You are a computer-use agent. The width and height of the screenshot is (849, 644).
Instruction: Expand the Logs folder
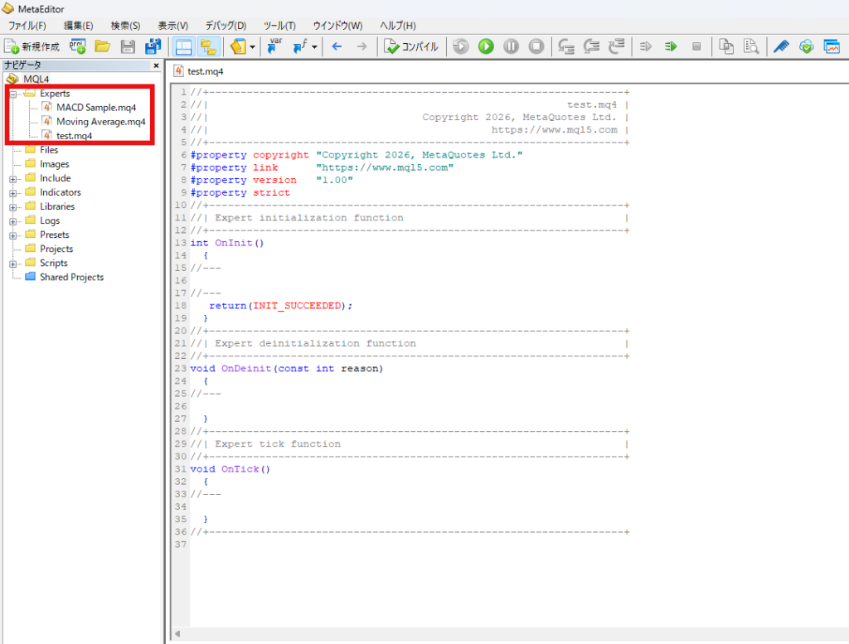point(13,221)
